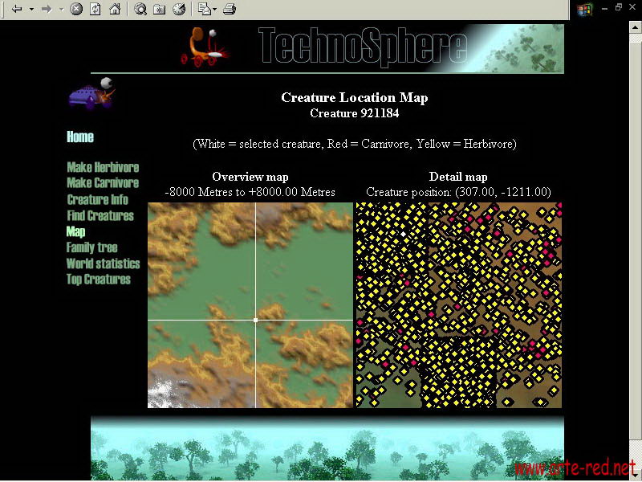Open the Creature Info page link

pyautogui.click(x=97, y=199)
